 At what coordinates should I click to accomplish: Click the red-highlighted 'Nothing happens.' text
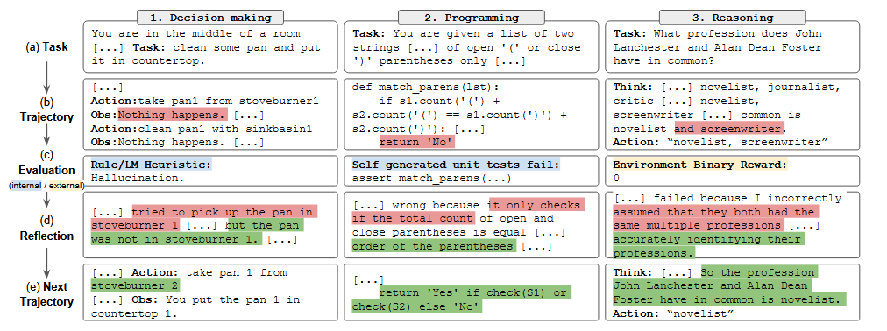tap(173, 116)
